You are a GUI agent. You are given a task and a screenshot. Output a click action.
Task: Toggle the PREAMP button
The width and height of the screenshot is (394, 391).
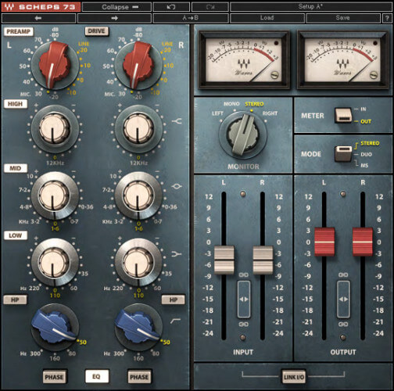pos(19,31)
